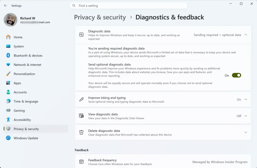
Task: Open Accounts settings page
Action: click(x=36, y=92)
